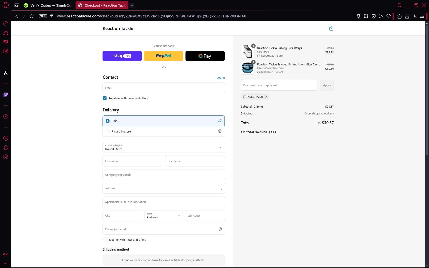The image size is (429, 268).
Task: Click Fishing Lure Wraps product thumbnail
Action: point(247,52)
